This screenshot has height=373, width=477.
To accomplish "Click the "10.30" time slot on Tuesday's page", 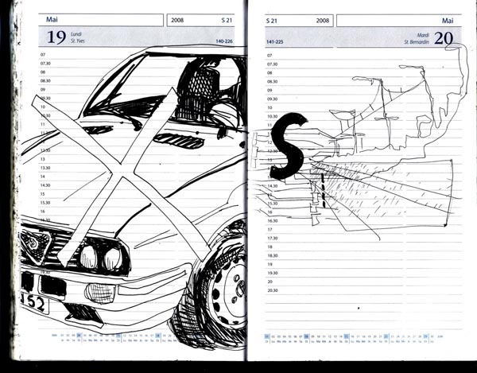I will [272, 116].
